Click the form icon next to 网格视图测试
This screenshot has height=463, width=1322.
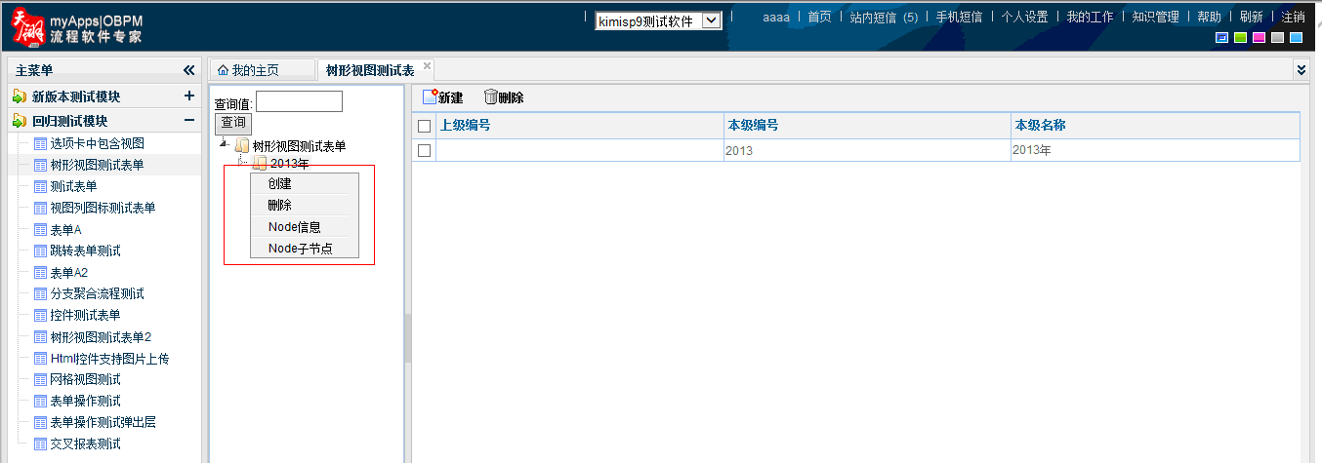(40, 379)
